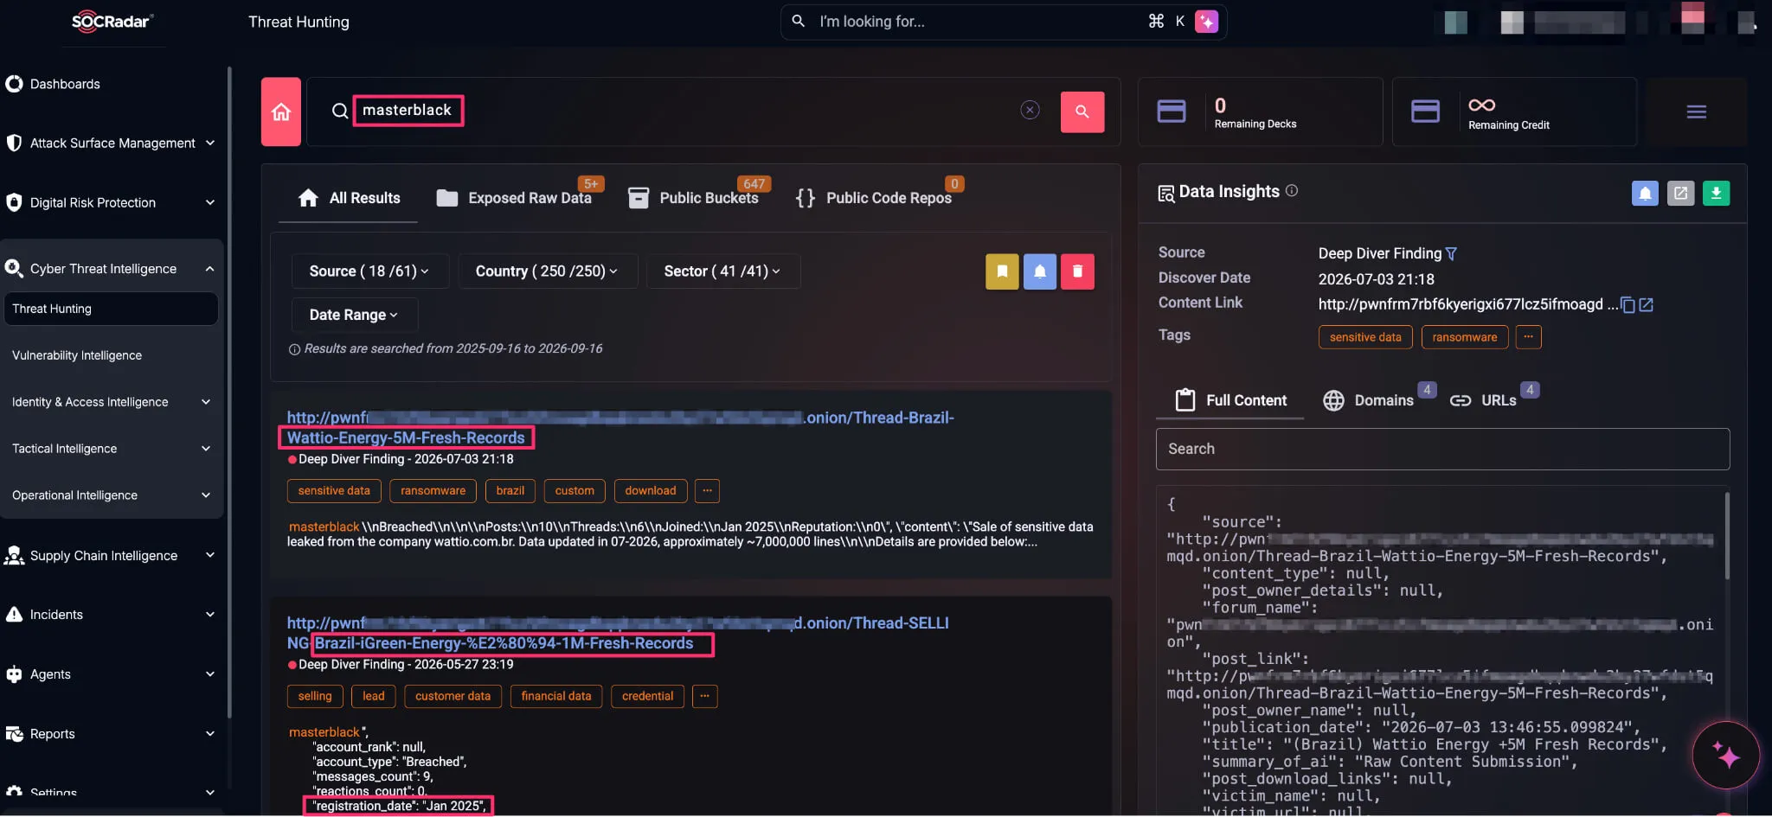1772x817 pixels.
Task: Click the red trash delete button
Action: click(x=1077, y=271)
